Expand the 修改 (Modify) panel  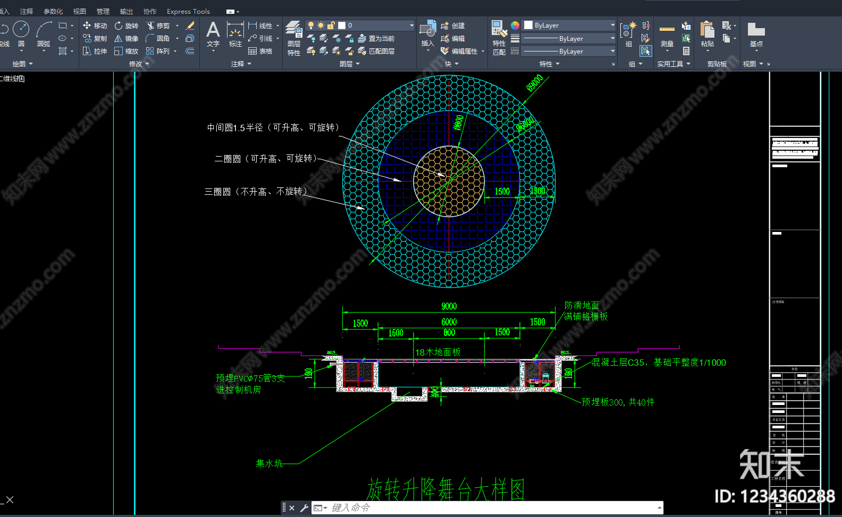point(139,64)
